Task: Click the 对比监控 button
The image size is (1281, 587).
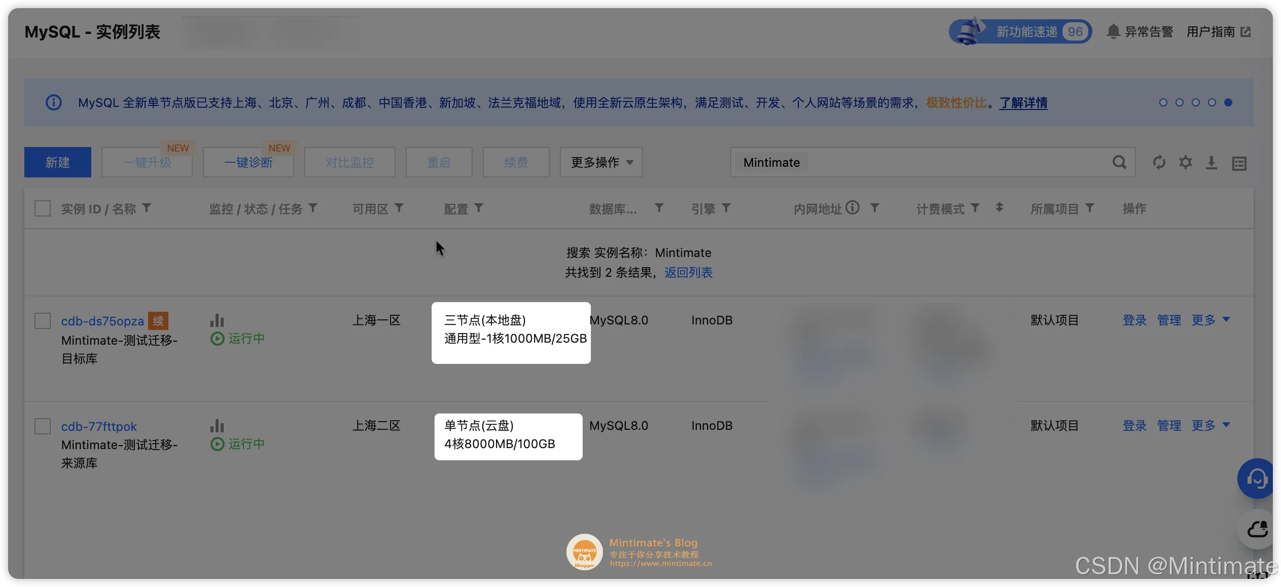Action: [350, 162]
